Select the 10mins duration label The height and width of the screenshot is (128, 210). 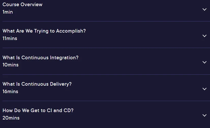pos(10,65)
